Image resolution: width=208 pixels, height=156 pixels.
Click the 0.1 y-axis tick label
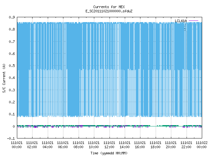12,114
